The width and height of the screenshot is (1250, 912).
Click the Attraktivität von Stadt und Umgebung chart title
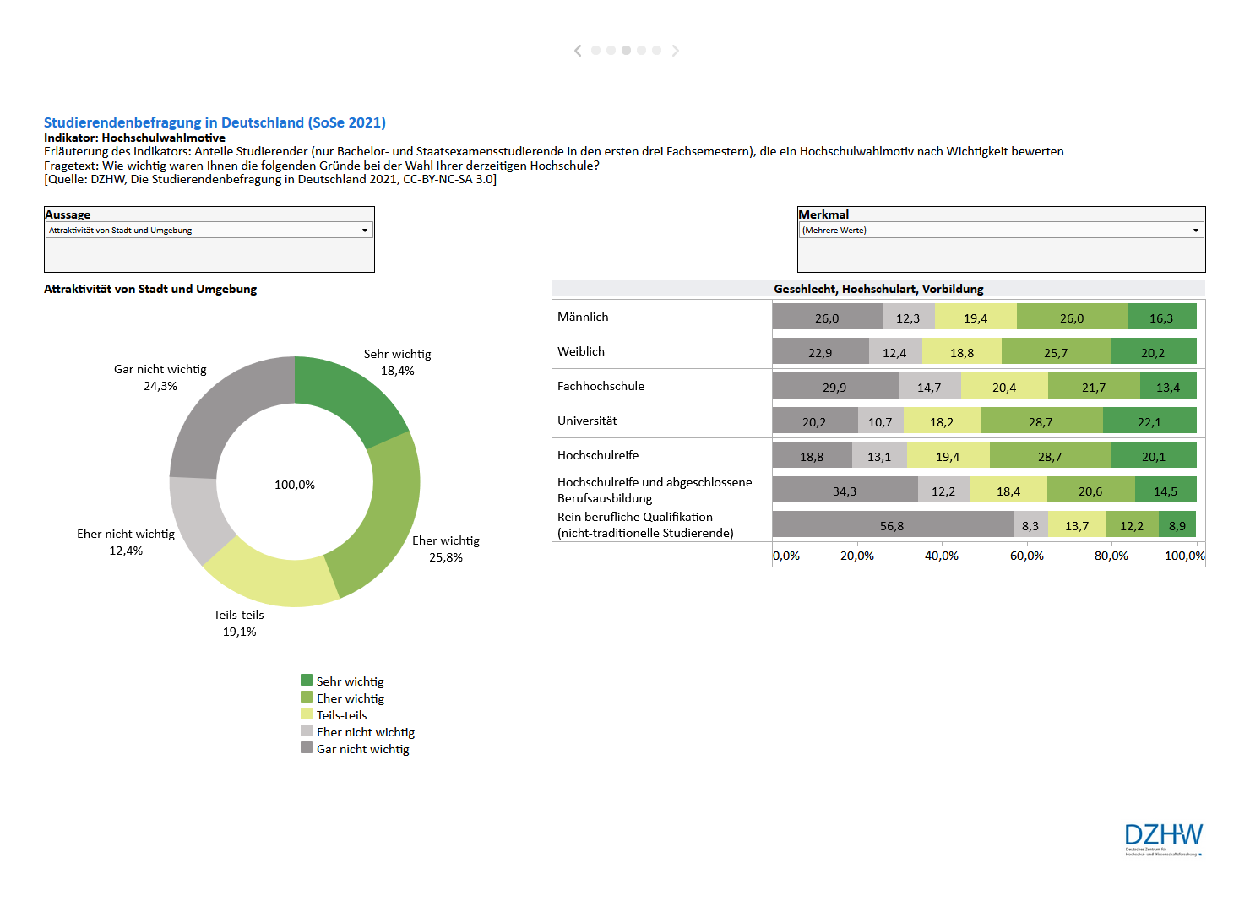coord(150,289)
